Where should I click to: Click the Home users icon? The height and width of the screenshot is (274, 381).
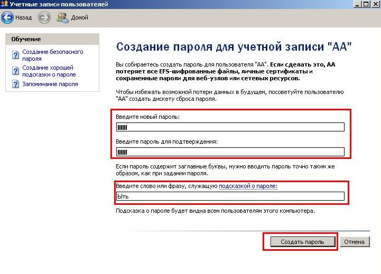[x=62, y=18]
